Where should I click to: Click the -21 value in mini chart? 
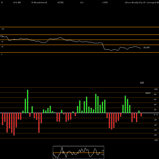tap(103, 155)
